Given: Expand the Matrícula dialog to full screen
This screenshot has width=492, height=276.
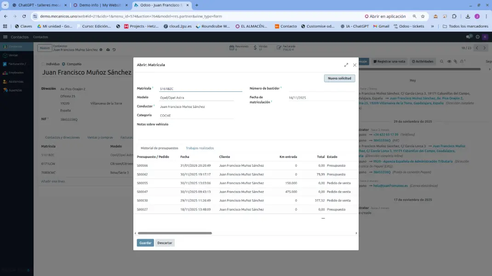Looking at the screenshot, I should click(x=346, y=65).
